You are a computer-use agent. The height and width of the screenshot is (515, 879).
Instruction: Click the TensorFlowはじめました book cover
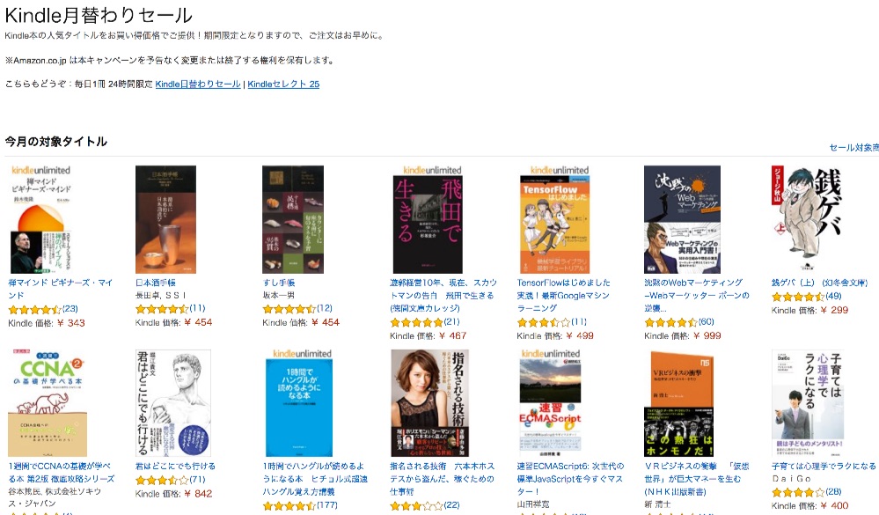coord(554,219)
